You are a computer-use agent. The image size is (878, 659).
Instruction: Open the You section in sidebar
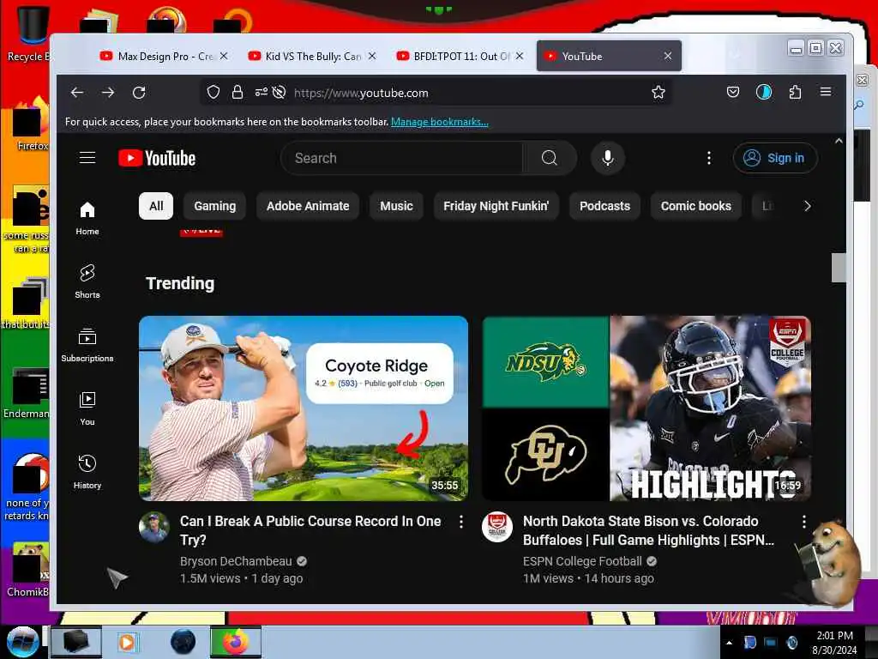coord(87,408)
